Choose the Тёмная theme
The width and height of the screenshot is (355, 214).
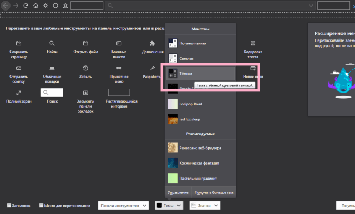coord(200,73)
